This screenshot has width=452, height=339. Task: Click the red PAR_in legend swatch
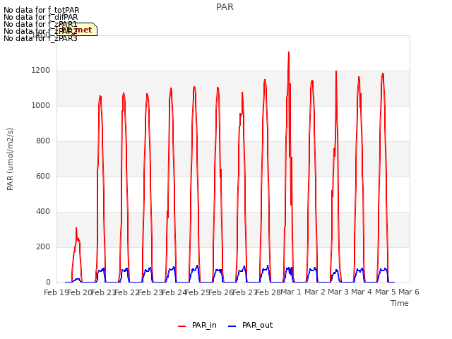(182, 326)
